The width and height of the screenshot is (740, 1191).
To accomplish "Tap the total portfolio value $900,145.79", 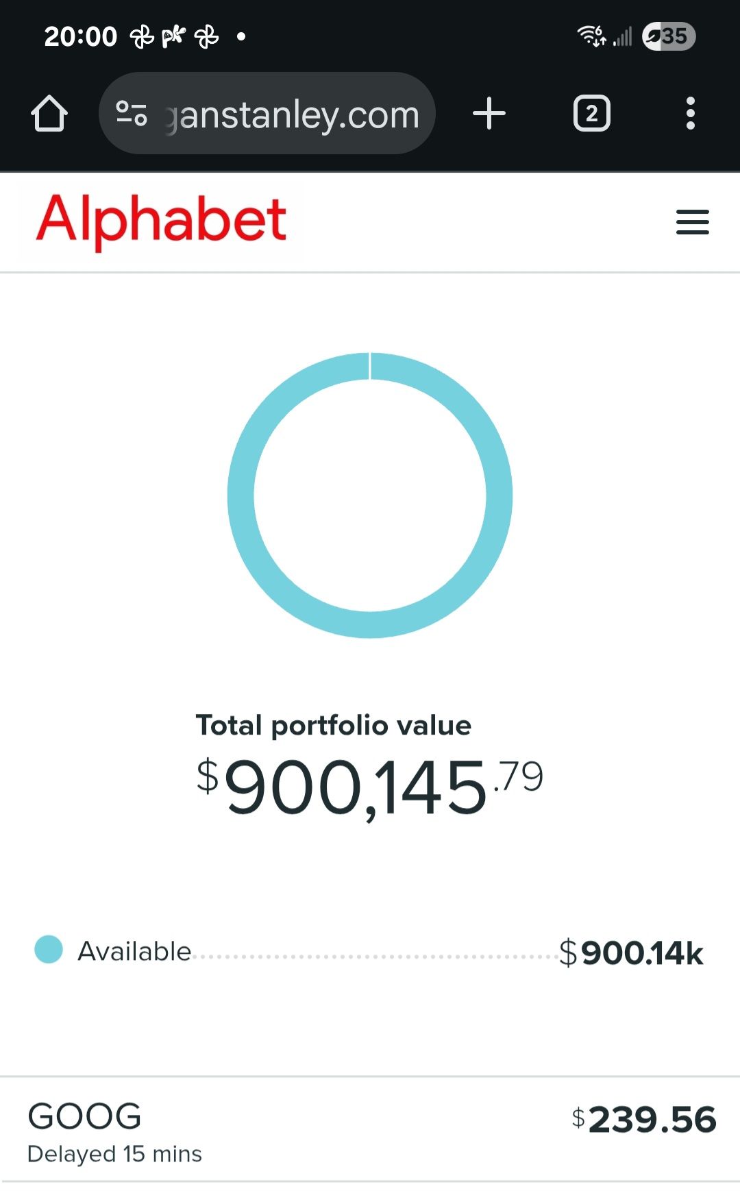I will 370,788.
